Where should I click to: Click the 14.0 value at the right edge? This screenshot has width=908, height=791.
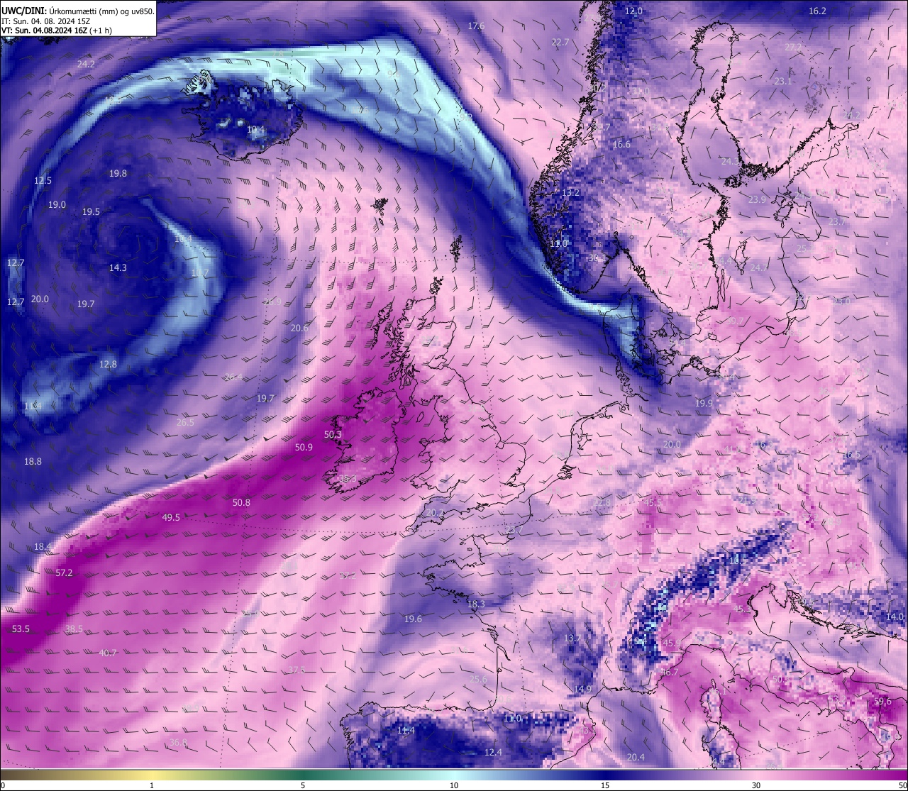click(895, 616)
